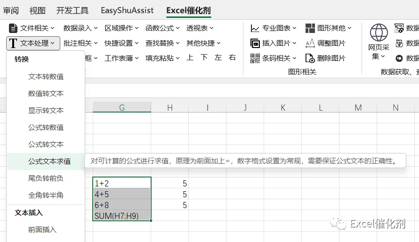419x242 pixels.
Task: Click the 插入图片 picture icon
Action: [x=255, y=43]
